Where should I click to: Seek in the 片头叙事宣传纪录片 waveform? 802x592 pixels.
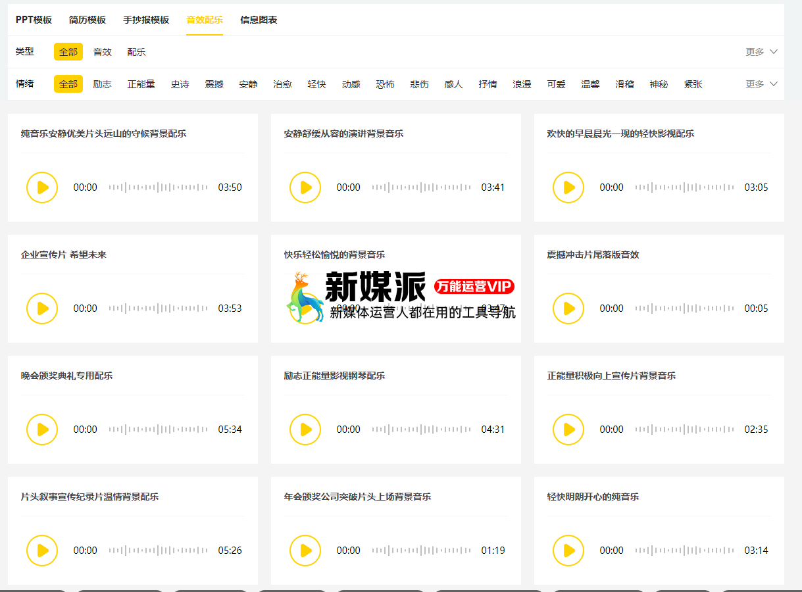click(158, 551)
